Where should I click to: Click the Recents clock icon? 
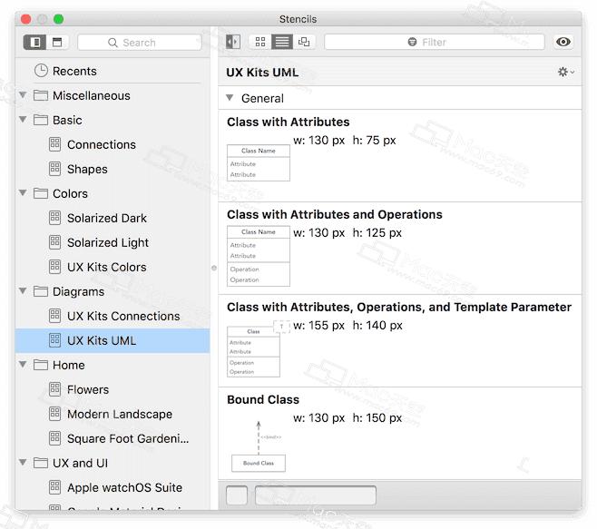[41, 71]
